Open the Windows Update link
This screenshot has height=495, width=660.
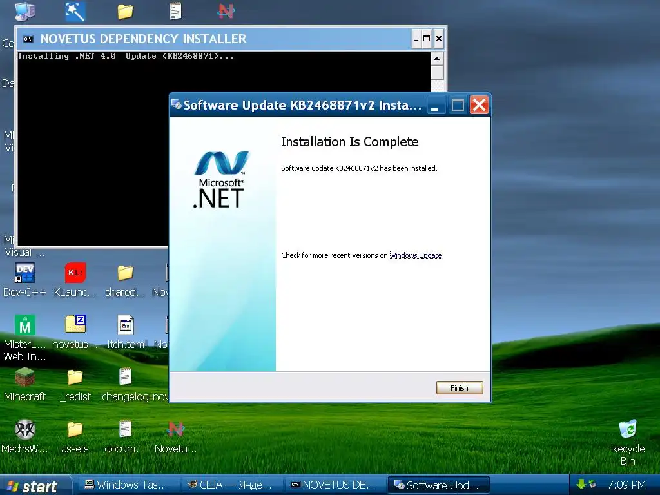click(416, 255)
